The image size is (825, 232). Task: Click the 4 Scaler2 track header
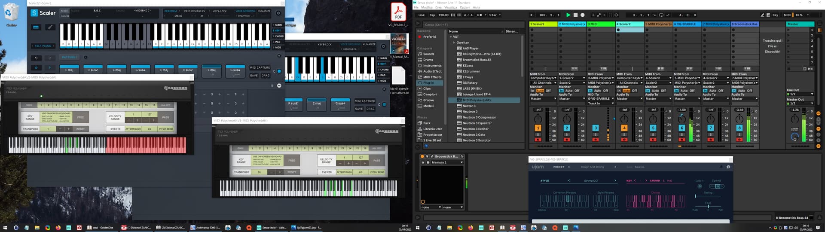629,24
